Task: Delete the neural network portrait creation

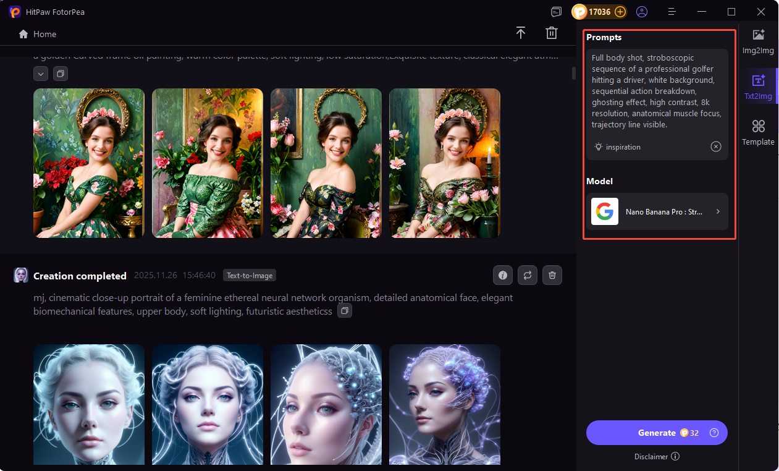Action: [x=552, y=276]
